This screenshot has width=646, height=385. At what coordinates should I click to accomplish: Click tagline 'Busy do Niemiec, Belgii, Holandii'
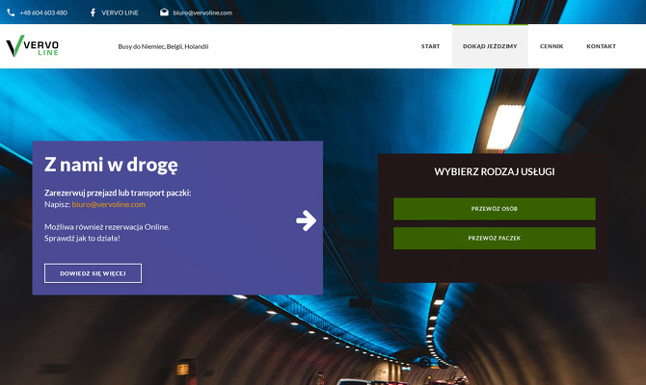[163, 46]
